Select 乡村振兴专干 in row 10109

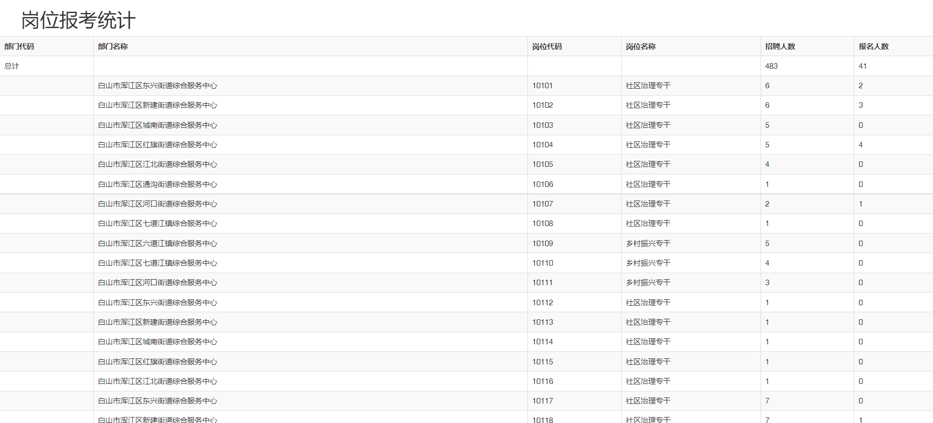coord(648,244)
